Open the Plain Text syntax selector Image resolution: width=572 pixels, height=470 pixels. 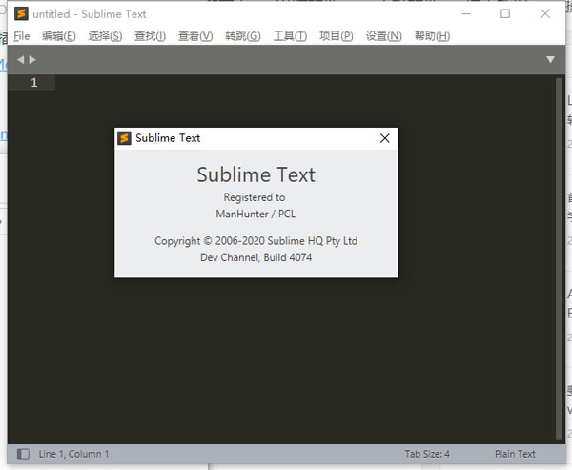coord(515,454)
